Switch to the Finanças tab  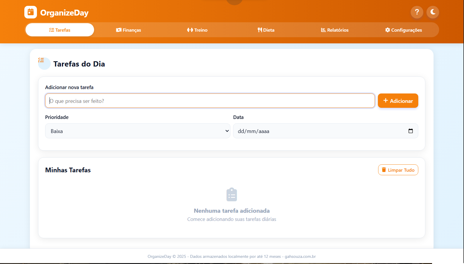128,30
